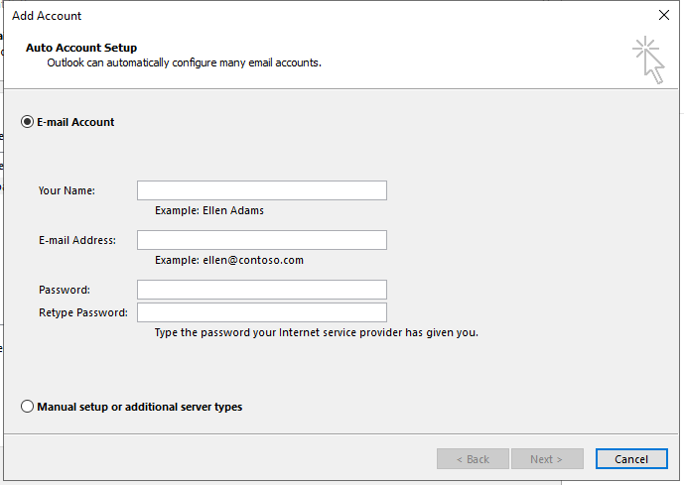Click the "Example: Ellen Adams" hint text

click(x=209, y=210)
